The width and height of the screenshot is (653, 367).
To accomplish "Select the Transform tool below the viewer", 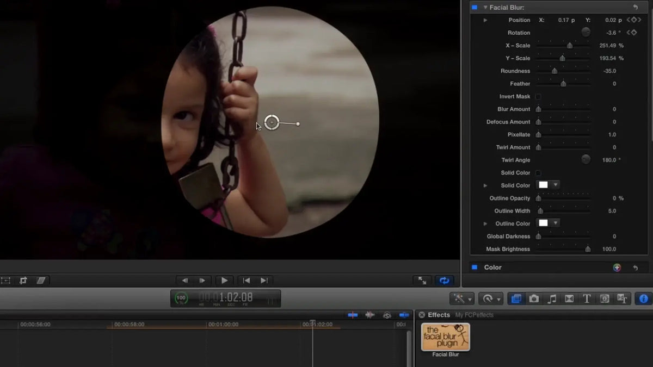I will click(5, 281).
